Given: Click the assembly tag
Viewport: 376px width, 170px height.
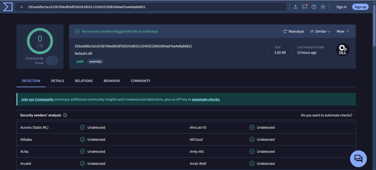Looking at the screenshot, I should [95, 62].
